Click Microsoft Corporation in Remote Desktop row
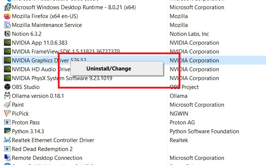This screenshot has width=266, height=165. [197, 158]
